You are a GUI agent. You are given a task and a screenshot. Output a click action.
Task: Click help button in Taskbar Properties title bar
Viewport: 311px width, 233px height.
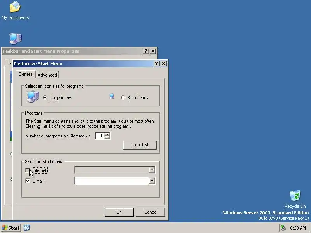point(145,51)
